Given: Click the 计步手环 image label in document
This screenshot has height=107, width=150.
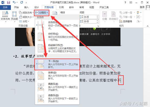Looking at the screenshot, I should coord(106,34).
